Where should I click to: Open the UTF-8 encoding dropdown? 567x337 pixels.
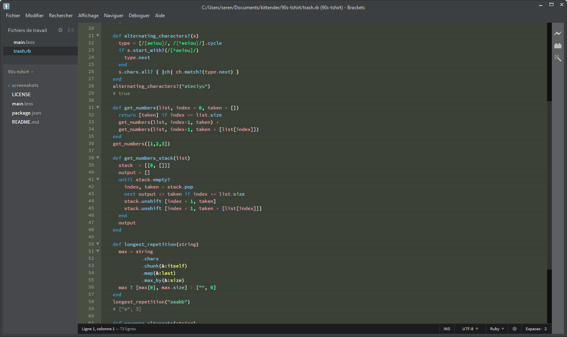coord(469,329)
